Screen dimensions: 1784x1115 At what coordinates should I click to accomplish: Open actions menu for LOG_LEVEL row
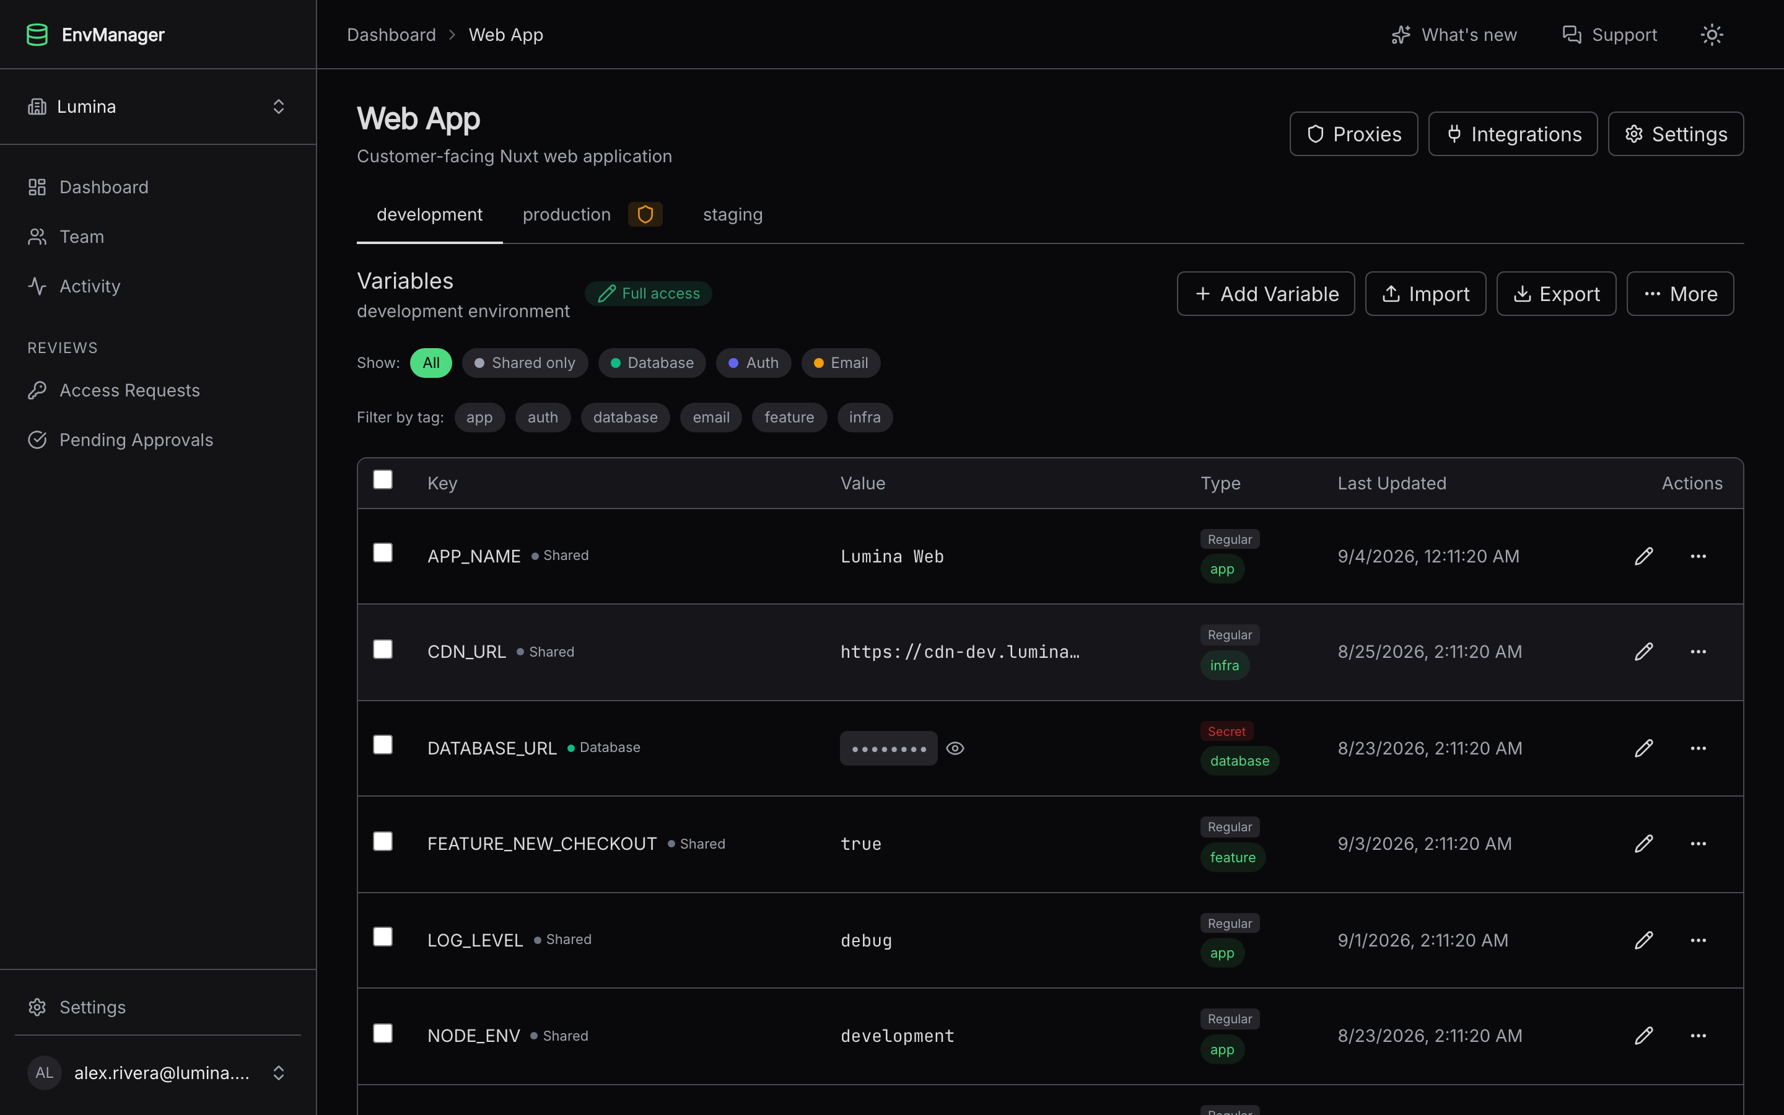pyautogui.click(x=1699, y=940)
